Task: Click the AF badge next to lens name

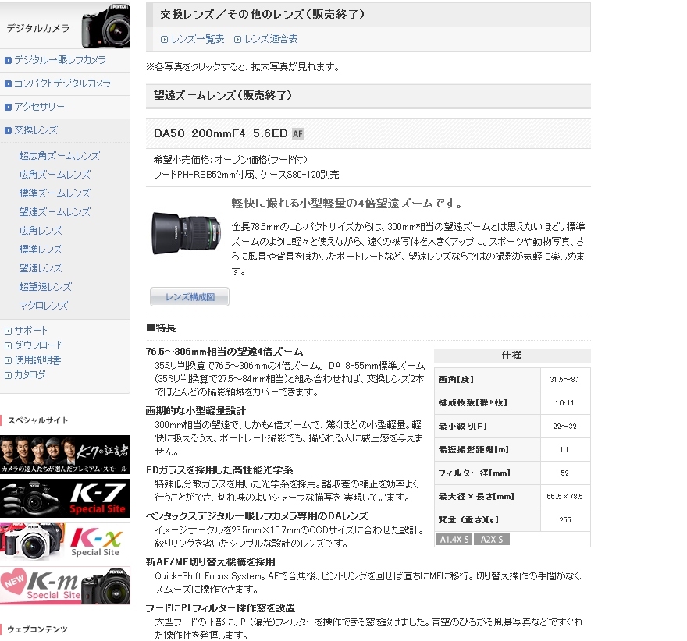Action: pos(298,134)
